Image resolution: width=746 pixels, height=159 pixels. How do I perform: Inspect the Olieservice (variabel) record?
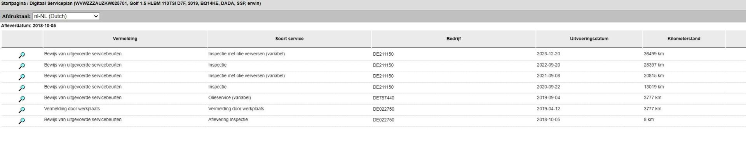[22, 99]
